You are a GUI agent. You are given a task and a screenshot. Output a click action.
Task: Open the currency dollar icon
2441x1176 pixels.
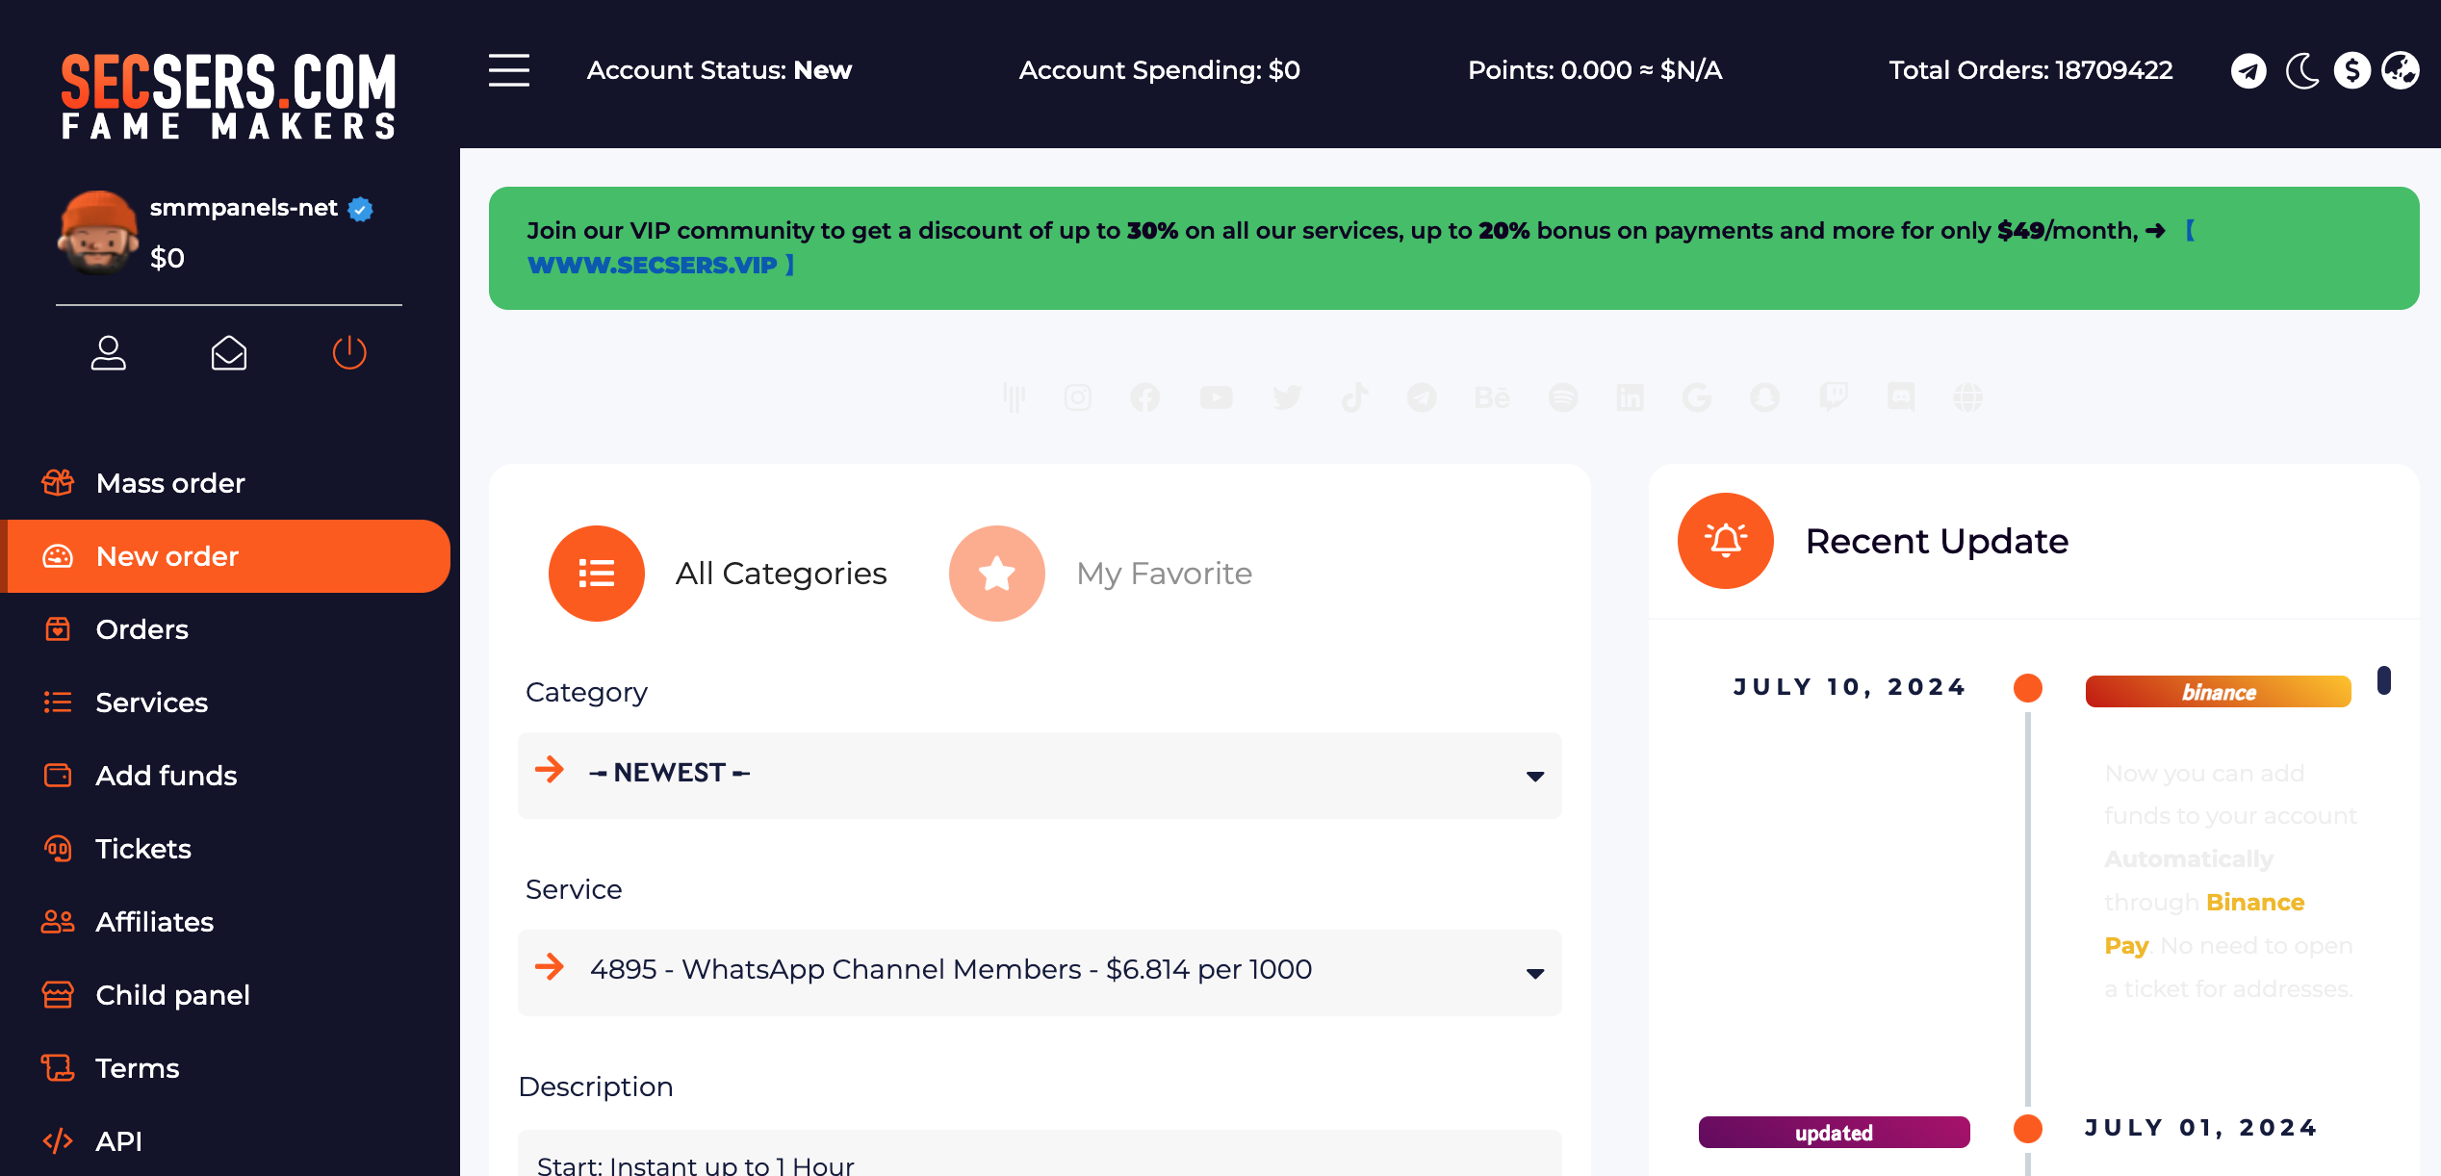pyautogui.click(x=2352, y=70)
